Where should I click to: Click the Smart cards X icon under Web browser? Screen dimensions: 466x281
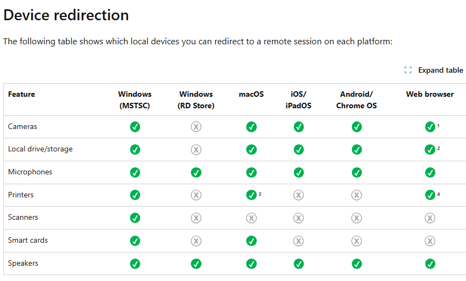click(x=430, y=241)
